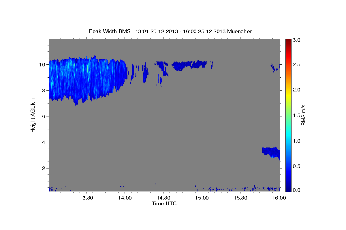This screenshot has width=346, height=230.
Task: Click the height axis label 4
Action: point(44,142)
